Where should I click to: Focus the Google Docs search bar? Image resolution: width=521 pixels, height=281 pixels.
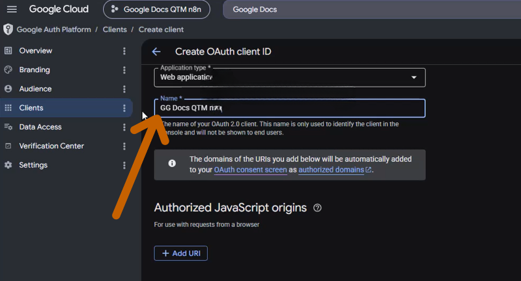(372, 9)
